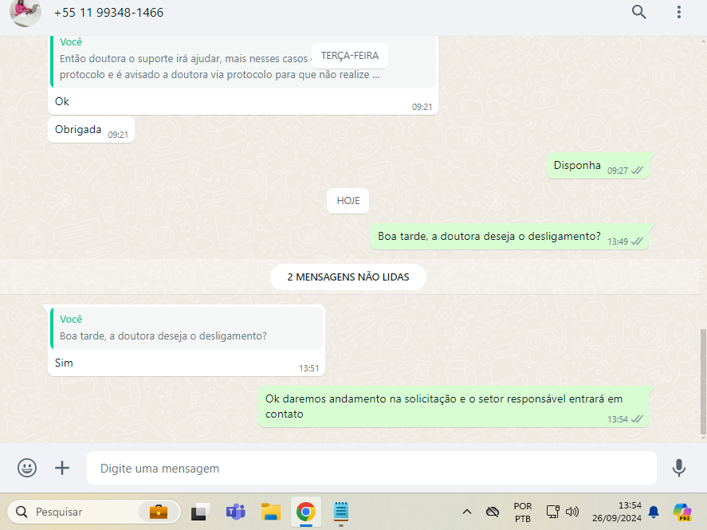Click 'Boa tarde, a doutora deseja' sent bubble
This screenshot has height=530, width=707.
(x=509, y=237)
